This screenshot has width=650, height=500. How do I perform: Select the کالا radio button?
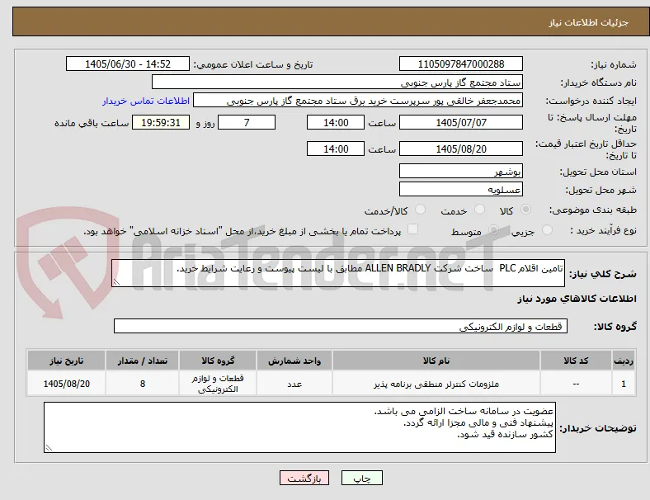click(525, 210)
